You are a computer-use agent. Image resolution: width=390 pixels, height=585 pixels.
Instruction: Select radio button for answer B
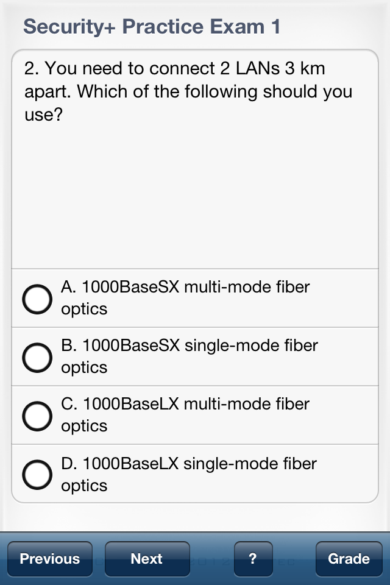pos(37,358)
